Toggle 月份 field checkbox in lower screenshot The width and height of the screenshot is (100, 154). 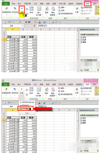81,118
